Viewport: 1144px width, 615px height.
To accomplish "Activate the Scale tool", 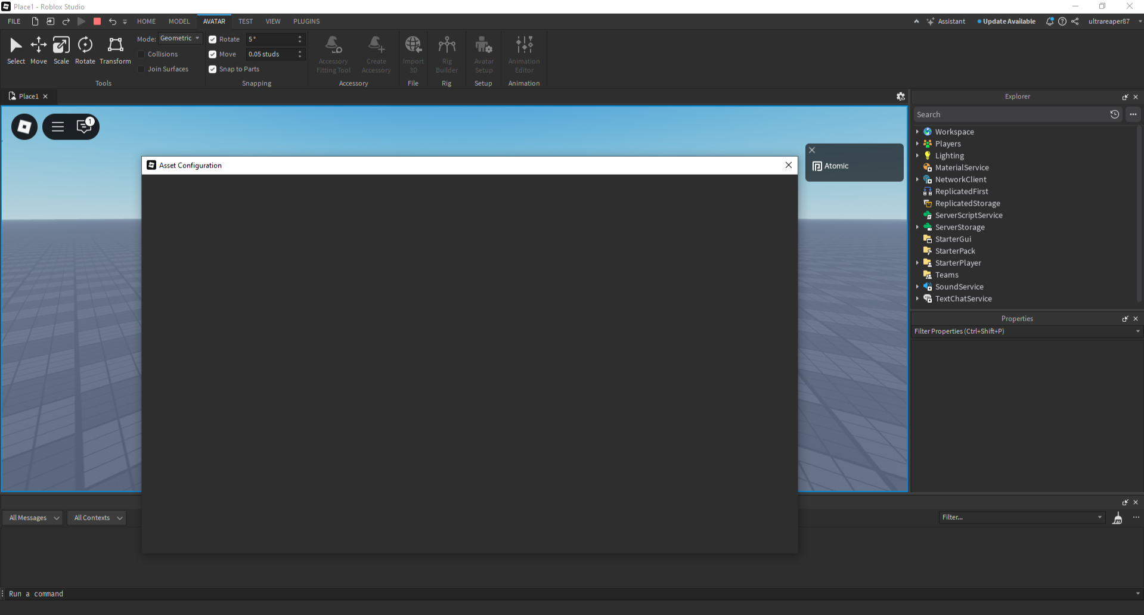I will [x=61, y=50].
